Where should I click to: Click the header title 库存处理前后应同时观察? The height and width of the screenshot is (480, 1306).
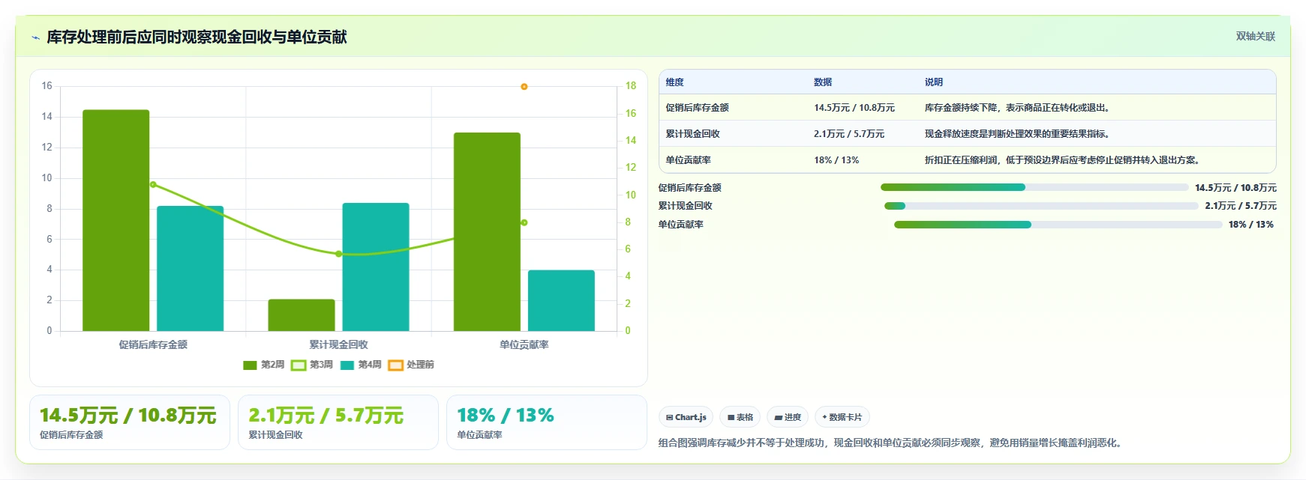197,37
